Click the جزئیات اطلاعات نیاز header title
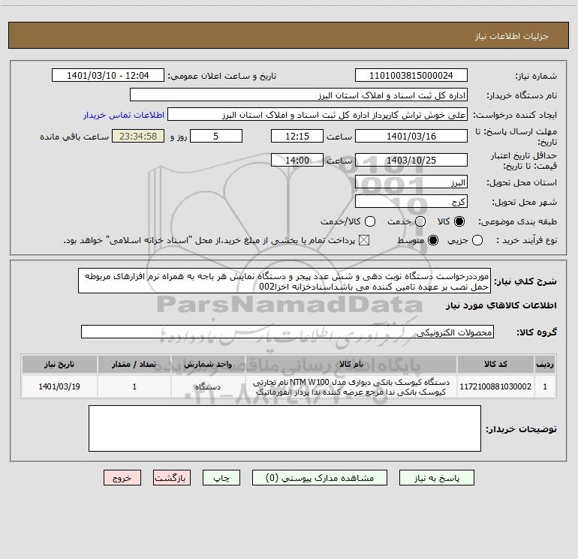578x559 pixels. pyautogui.click(x=511, y=36)
